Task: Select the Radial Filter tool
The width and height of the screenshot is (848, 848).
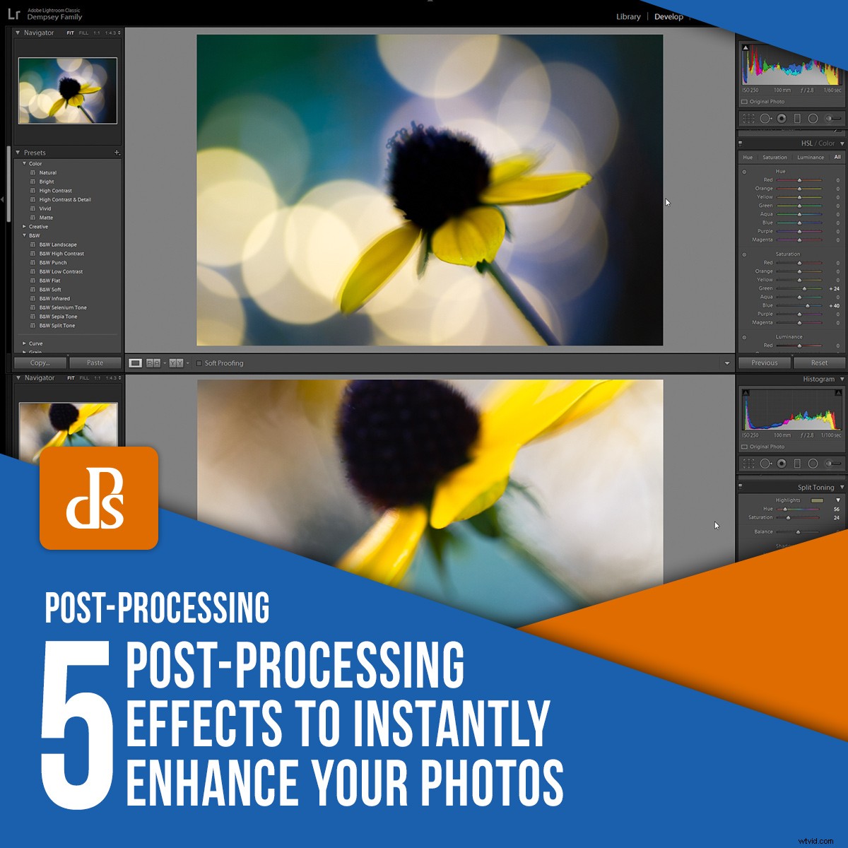Action: point(813,118)
